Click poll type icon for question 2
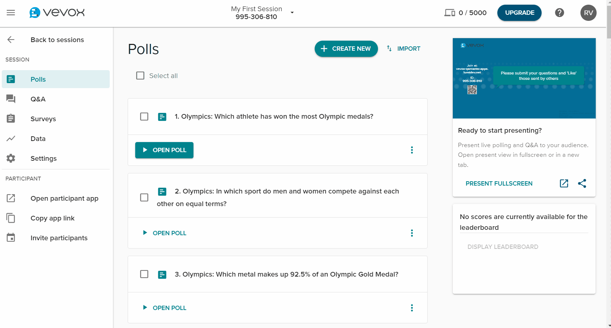This screenshot has height=328, width=611. (x=162, y=192)
